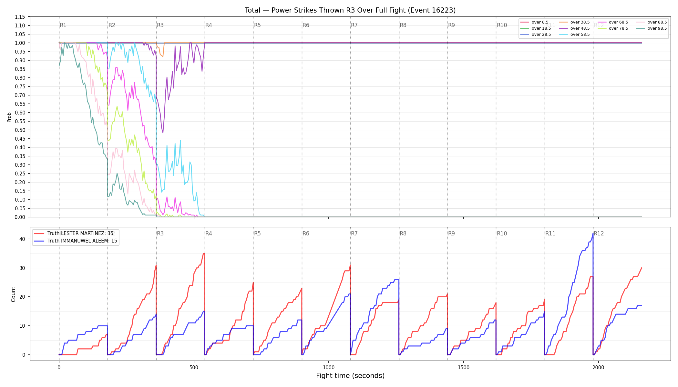
Task: Click R6 round label in the probability chart
Action: point(306,25)
